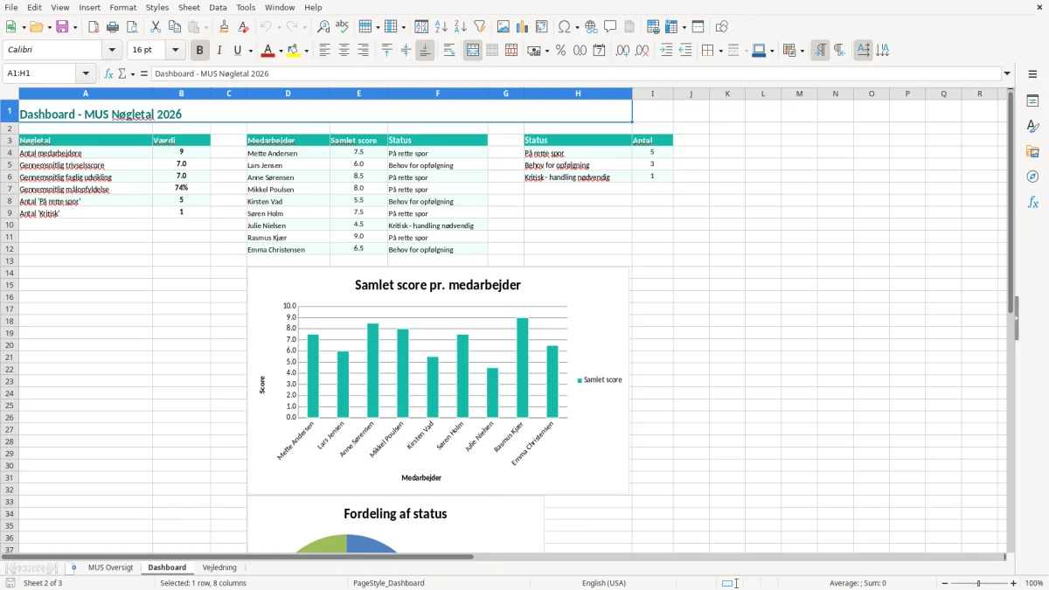The height and width of the screenshot is (590, 1049).
Task: Expand the formula bar
Action: tap(1007, 73)
